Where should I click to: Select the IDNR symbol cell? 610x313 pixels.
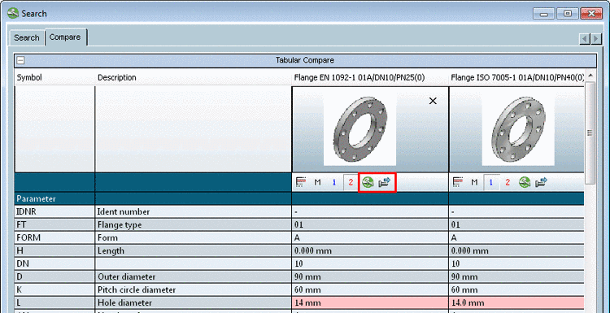(x=54, y=212)
